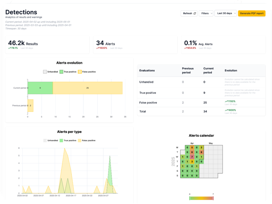Click the green trend arrow in False positive row
The image size is (272, 204).
[226, 101]
